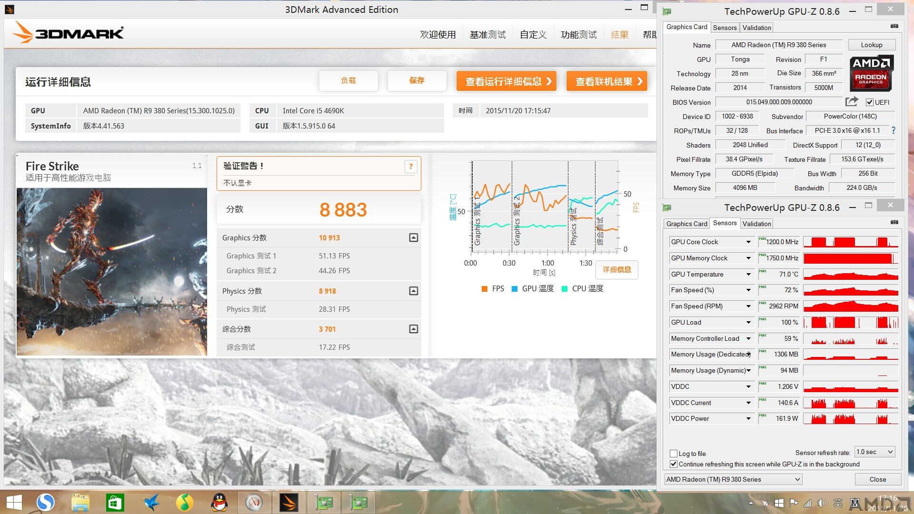Open GPU Core Clock sensor dropdown
This screenshot has width=914, height=514.
point(748,242)
